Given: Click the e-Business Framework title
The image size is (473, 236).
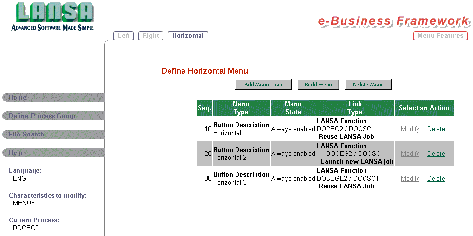Looking at the screenshot, I should pos(394,22).
